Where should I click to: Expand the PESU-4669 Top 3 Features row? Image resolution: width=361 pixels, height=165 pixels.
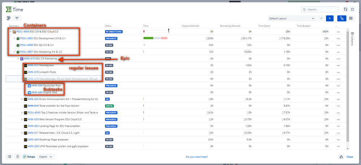point(22,113)
